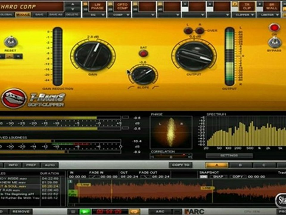Click the GAIN REDUCTION meter bar
286x215 pixels.
click(57, 56)
